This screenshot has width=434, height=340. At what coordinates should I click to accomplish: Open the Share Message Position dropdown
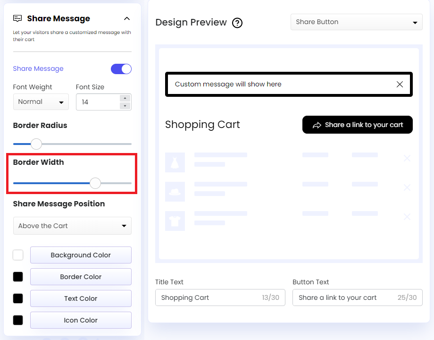coord(72,226)
